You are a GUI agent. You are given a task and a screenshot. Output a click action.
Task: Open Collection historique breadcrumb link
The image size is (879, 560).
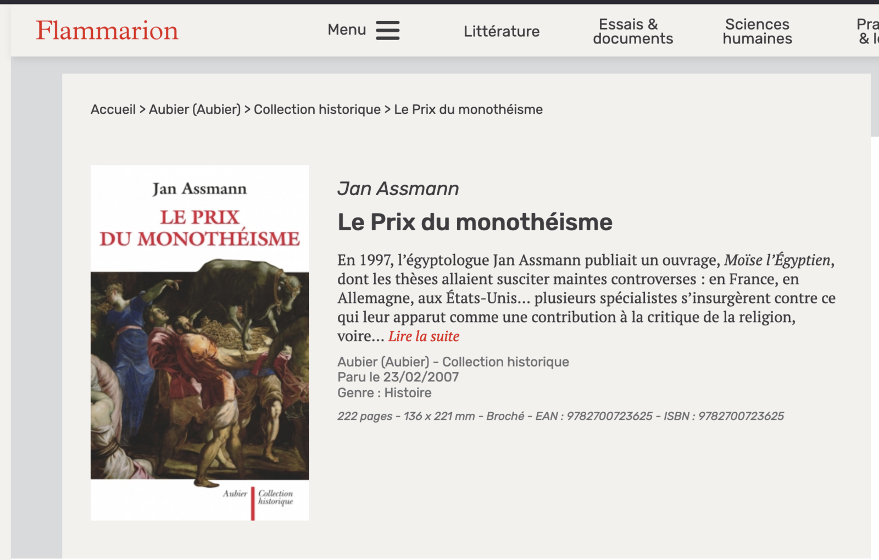317,109
